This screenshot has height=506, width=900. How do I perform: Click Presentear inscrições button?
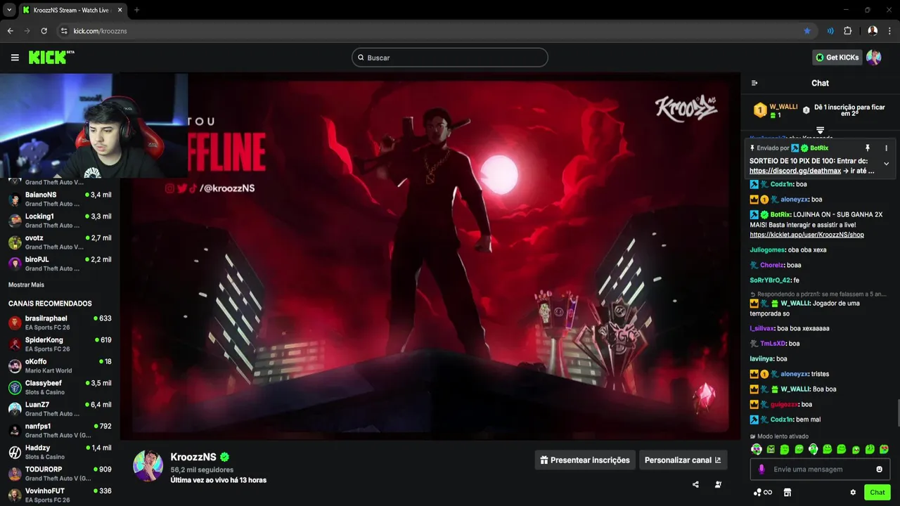pos(585,460)
